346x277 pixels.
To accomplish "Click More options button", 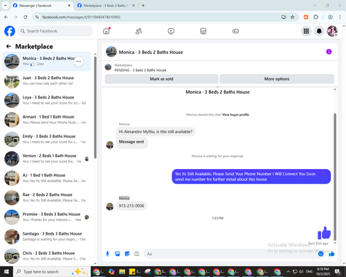I will pos(277,79).
